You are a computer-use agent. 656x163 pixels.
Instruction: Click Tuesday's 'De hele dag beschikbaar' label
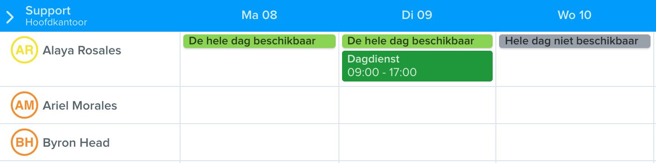tap(417, 41)
